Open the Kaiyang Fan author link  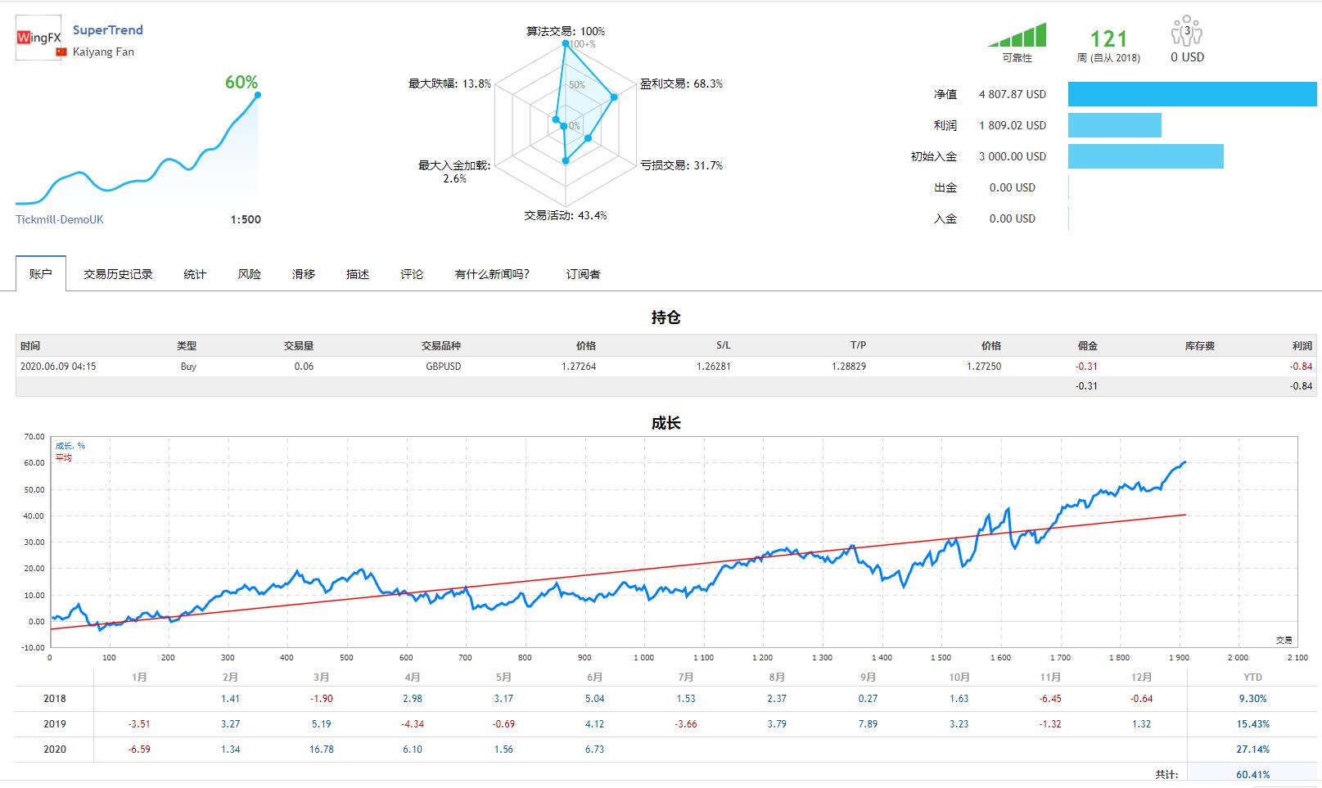tap(102, 51)
